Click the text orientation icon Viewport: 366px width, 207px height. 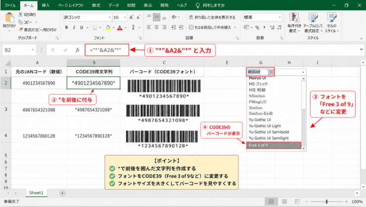pyautogui.click(x=174, y=17)
